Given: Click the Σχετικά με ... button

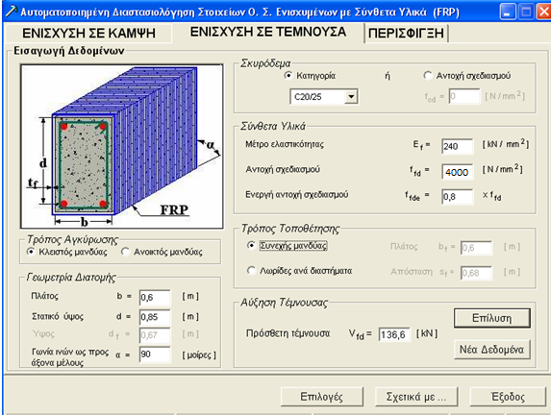Looking at the screenshot, I should [x=416, y=397].
